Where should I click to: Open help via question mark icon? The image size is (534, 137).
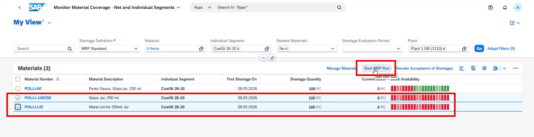[x=490, y=7]
